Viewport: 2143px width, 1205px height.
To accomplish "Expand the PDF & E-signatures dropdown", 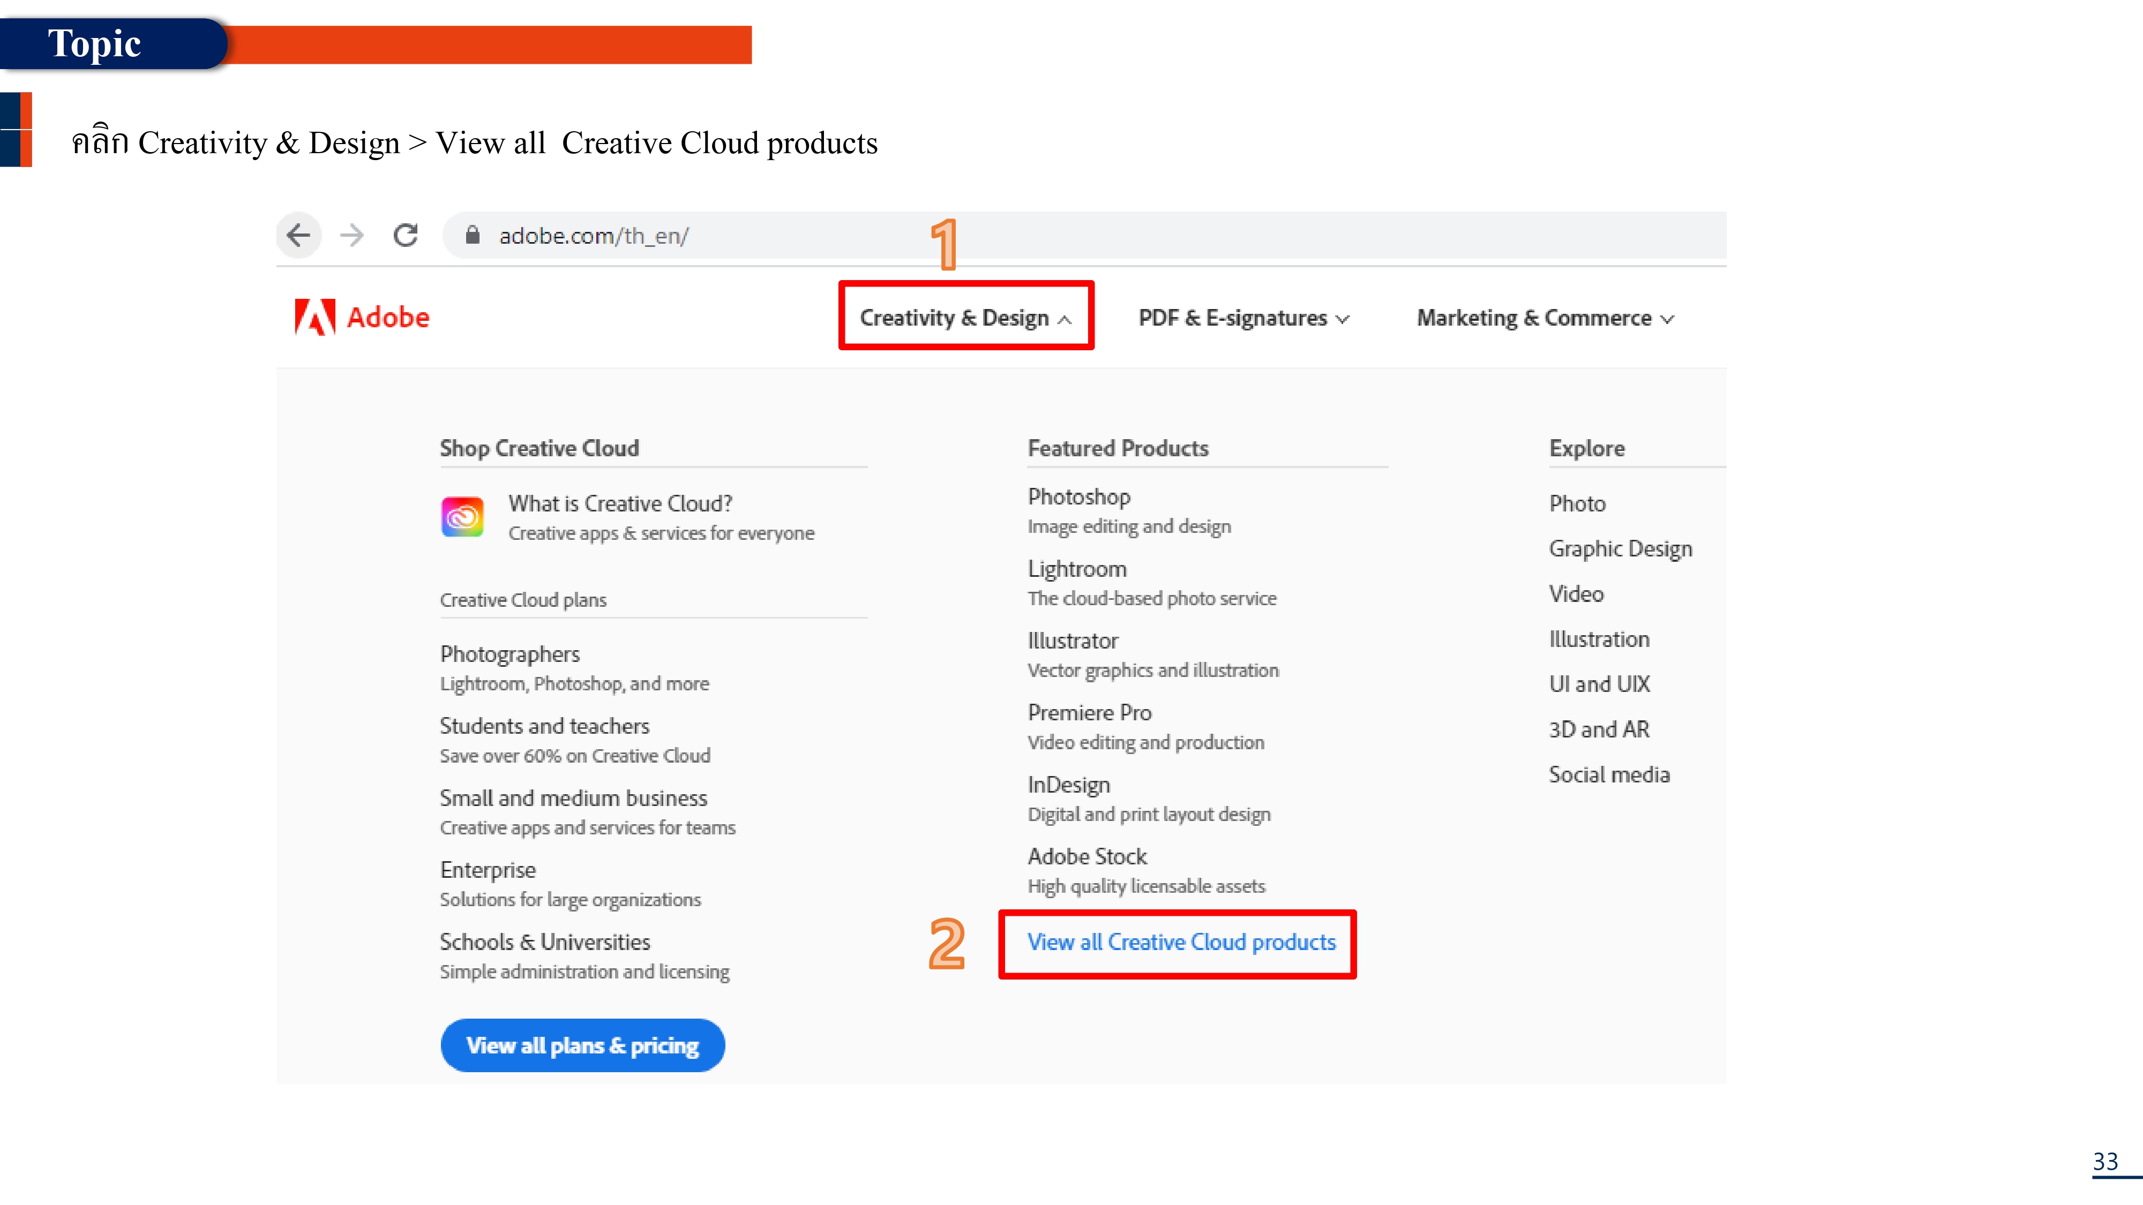I will [1243, 318].
